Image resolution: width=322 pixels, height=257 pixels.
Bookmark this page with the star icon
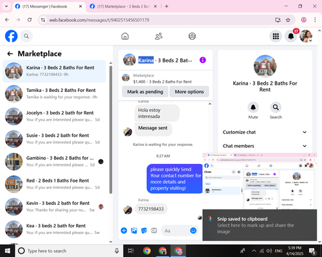tap(288, 20)
